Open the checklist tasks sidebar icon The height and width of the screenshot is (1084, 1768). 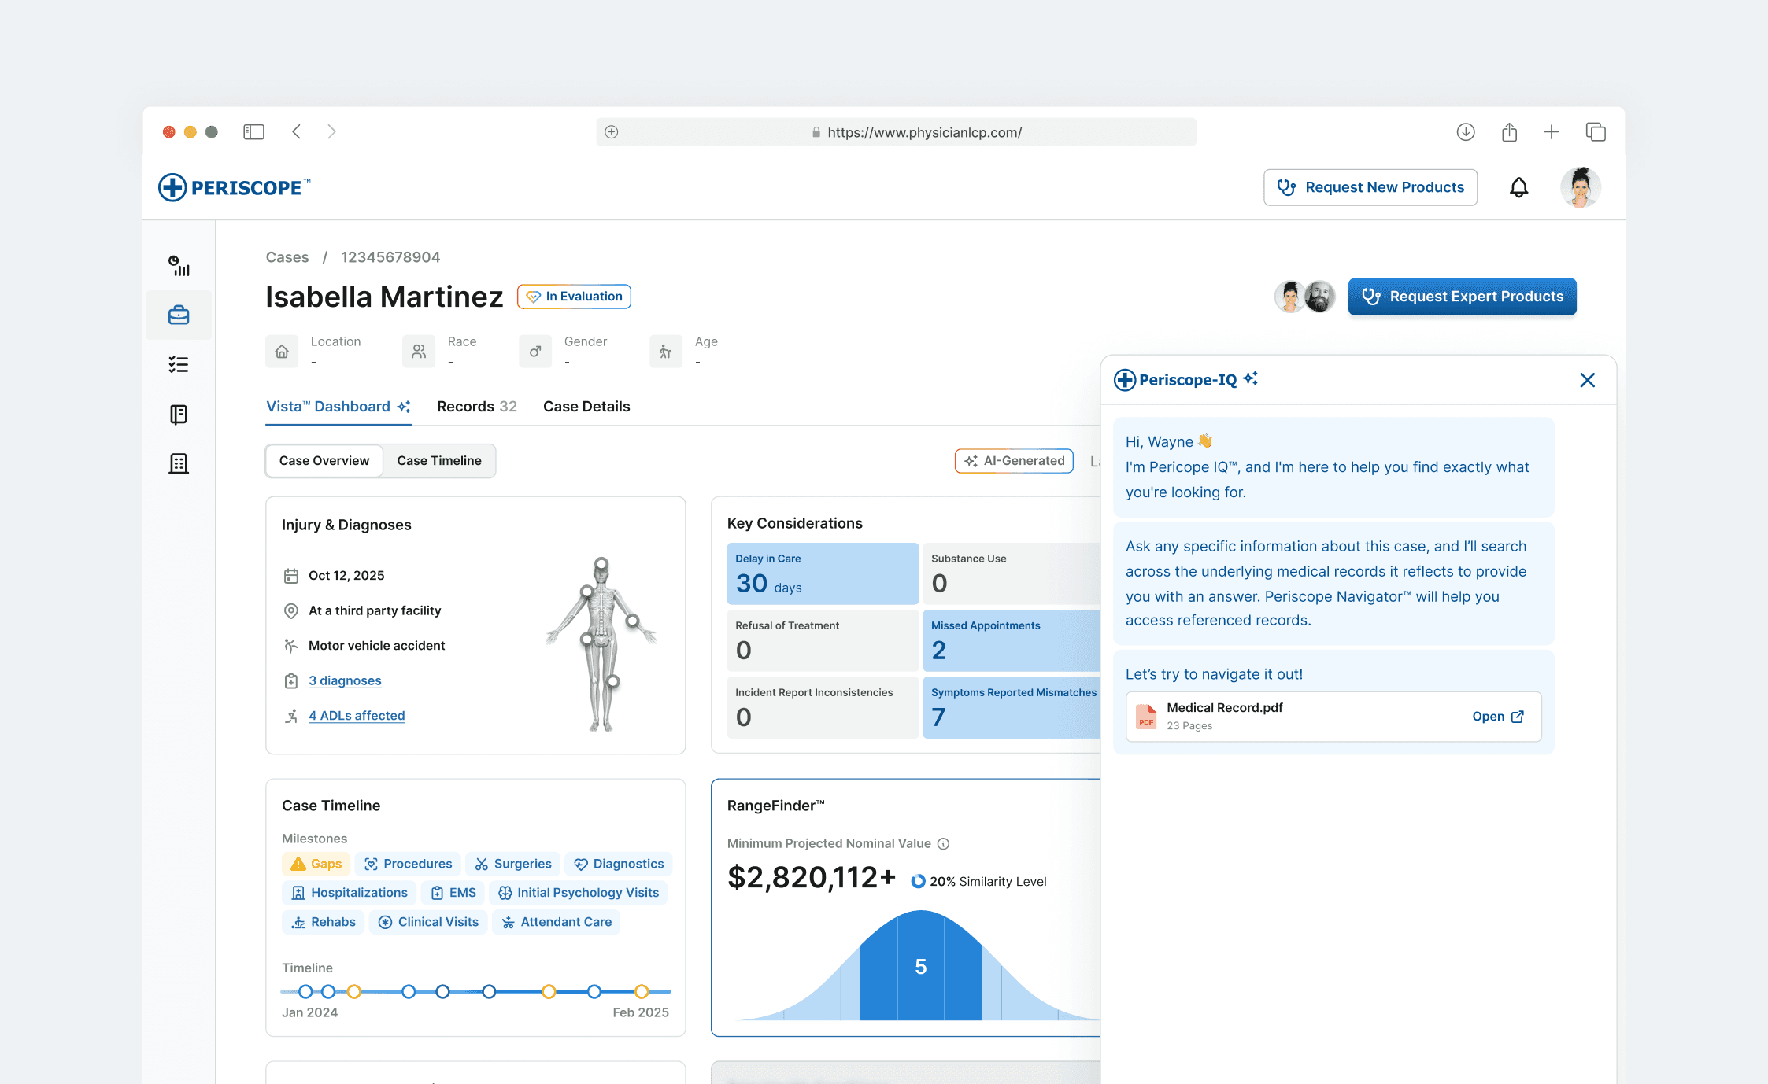(x=179, y=364)
